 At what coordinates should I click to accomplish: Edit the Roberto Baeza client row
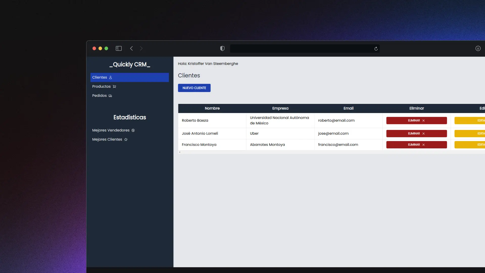(470, 121)
